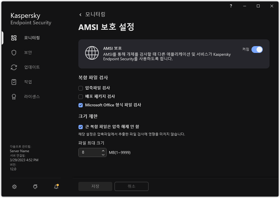Image resolution: width=280 pixels, height=198 pixels.
Task: Open the settings gear at the bottom
Action: (x=14, y=187)
